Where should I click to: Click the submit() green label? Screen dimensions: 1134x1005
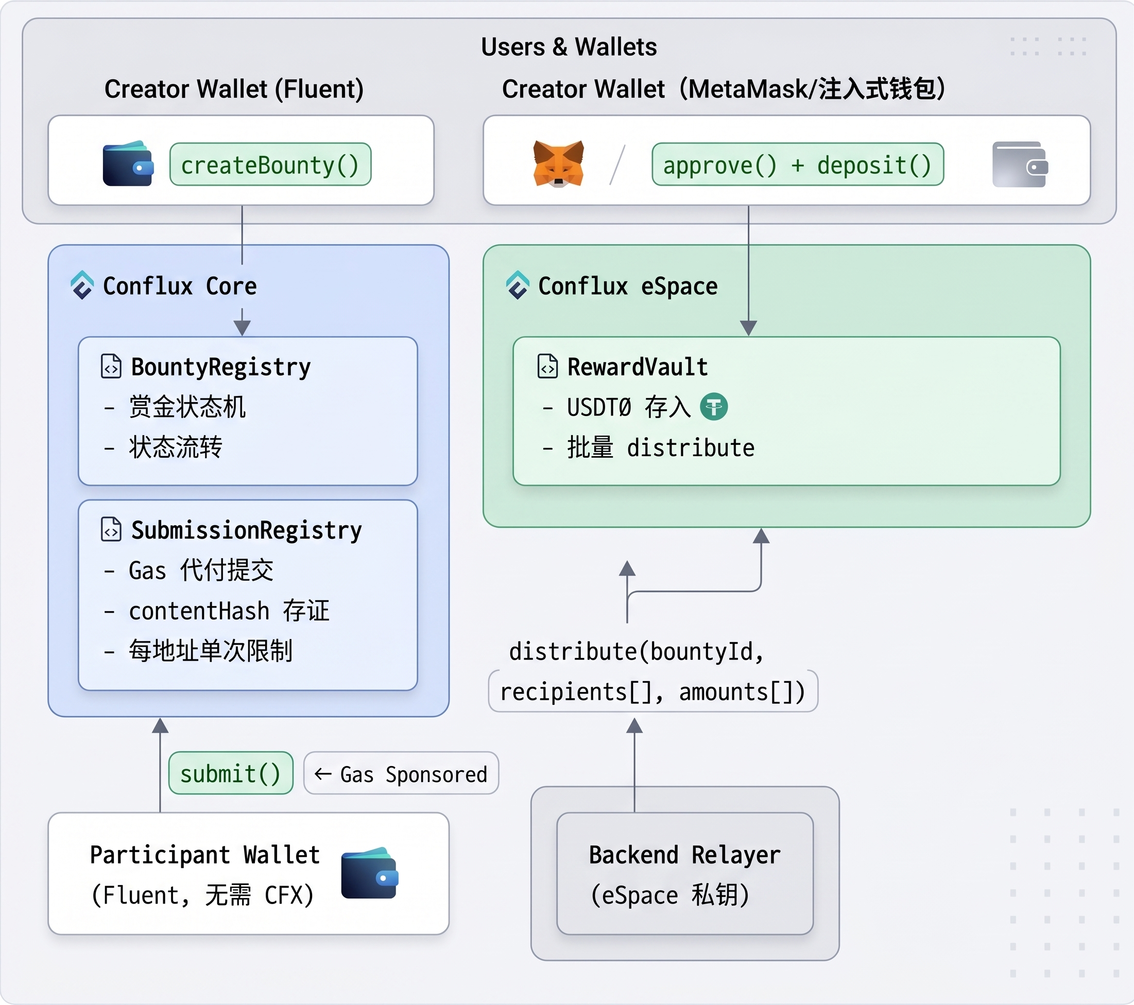tap(231, 773)
